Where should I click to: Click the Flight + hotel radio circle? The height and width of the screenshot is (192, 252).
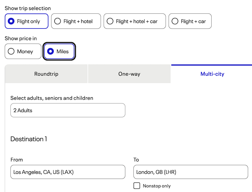(x=57, y=21)
